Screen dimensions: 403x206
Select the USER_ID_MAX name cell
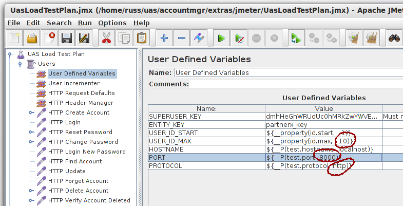[207, 141]
